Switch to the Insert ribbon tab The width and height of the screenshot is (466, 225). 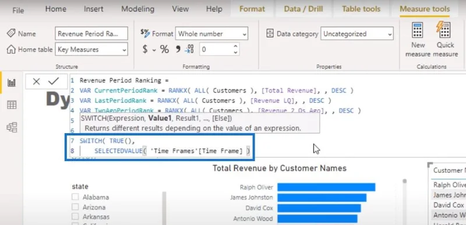coord(93,9)
